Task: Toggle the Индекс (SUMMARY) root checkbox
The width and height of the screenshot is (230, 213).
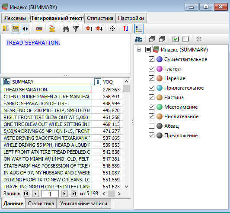Action: tap(148, 50)
